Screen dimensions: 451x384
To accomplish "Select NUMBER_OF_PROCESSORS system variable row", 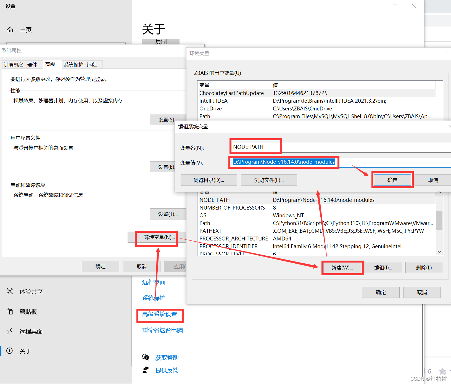I will point(317,208).
